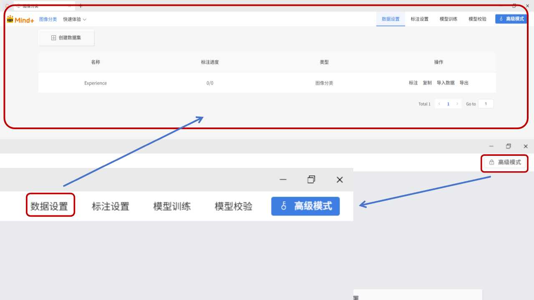Click the key icon on the enlarged blue 高级模式 button
The width and height of the screenshot is (534, 300).
pyautogui.click(x=284, y=206)
